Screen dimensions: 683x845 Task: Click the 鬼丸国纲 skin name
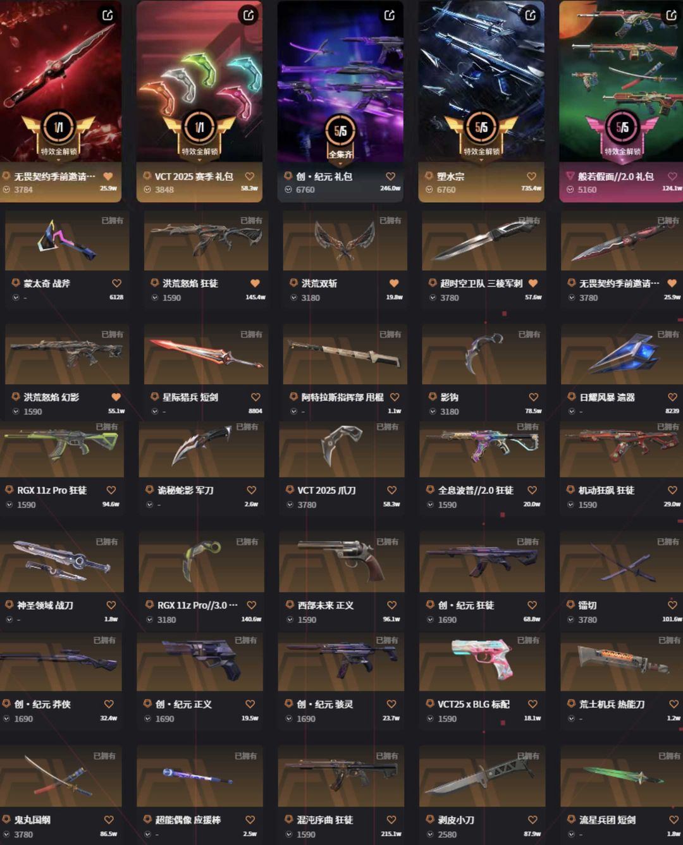(x=33, y=820)
